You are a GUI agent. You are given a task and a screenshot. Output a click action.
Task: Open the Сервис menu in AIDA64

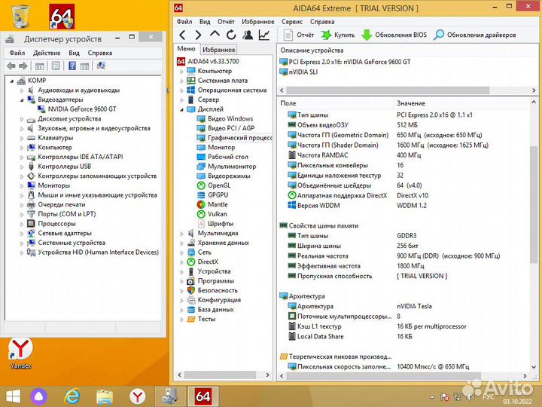[x=292, y=22]
